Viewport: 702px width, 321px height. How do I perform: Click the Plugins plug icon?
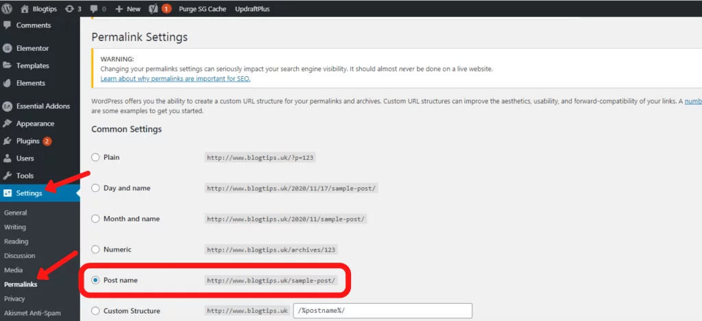(7, 141)
